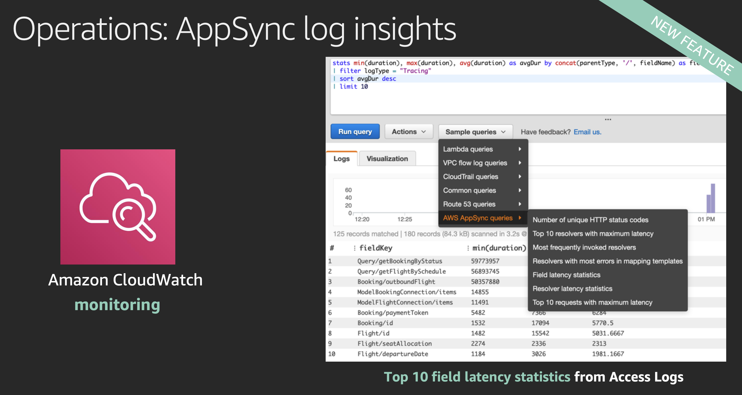Click value 59773957 in first row
This screenshot has height=395, width=742.
tap(485, 261)
